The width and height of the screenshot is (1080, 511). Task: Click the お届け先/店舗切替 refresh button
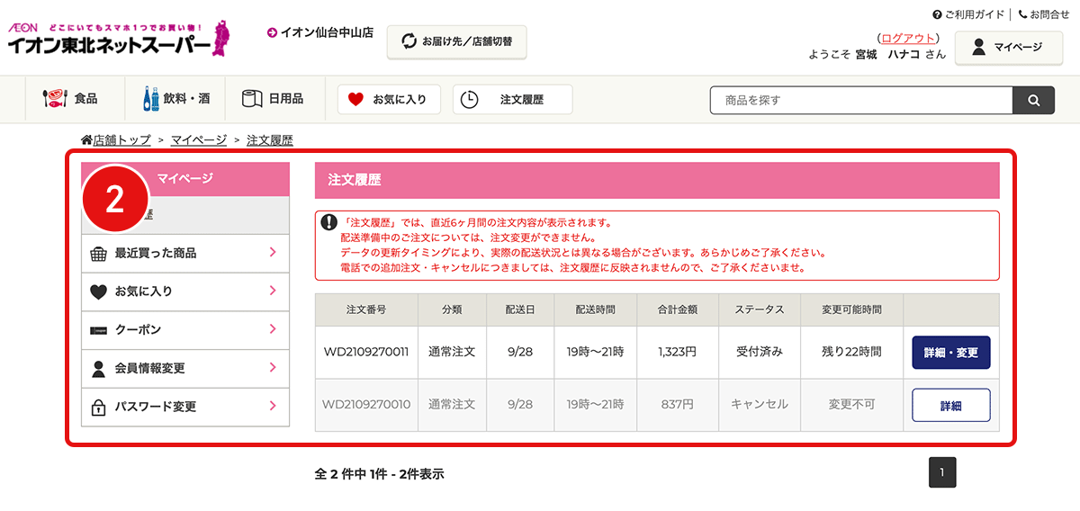456,41
